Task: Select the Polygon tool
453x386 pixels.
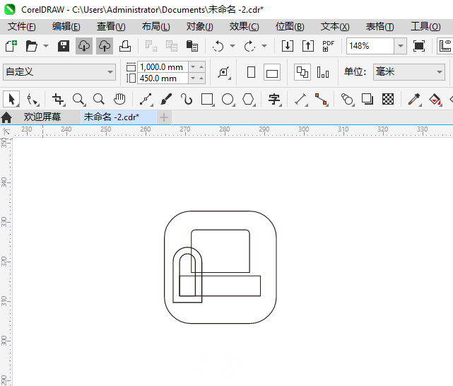Action: click(x=249, y=100)
